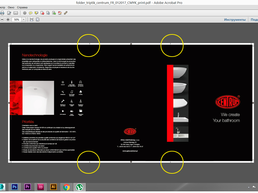258x193 pixels.
Task: Click the fit full page icon
Action: pos(38,20)
